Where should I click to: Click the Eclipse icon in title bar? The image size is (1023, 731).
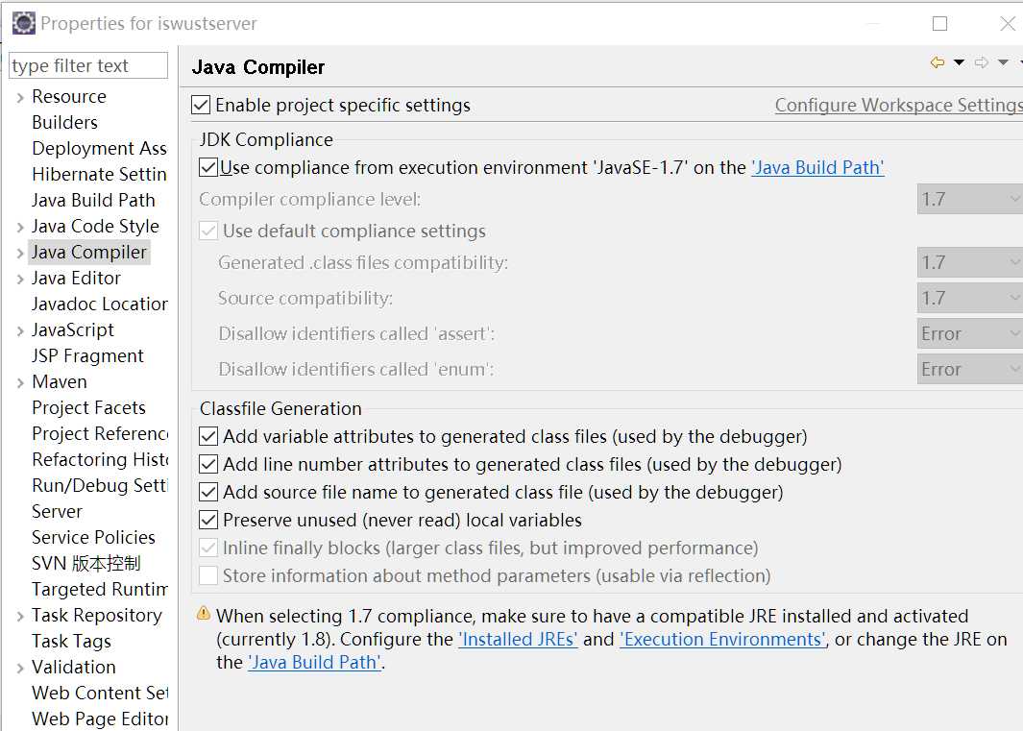[x=23, y=23]
